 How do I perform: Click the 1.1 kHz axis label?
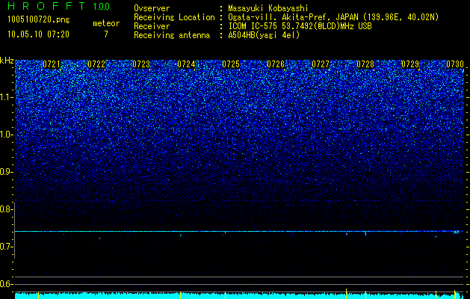tap(7, 97)
